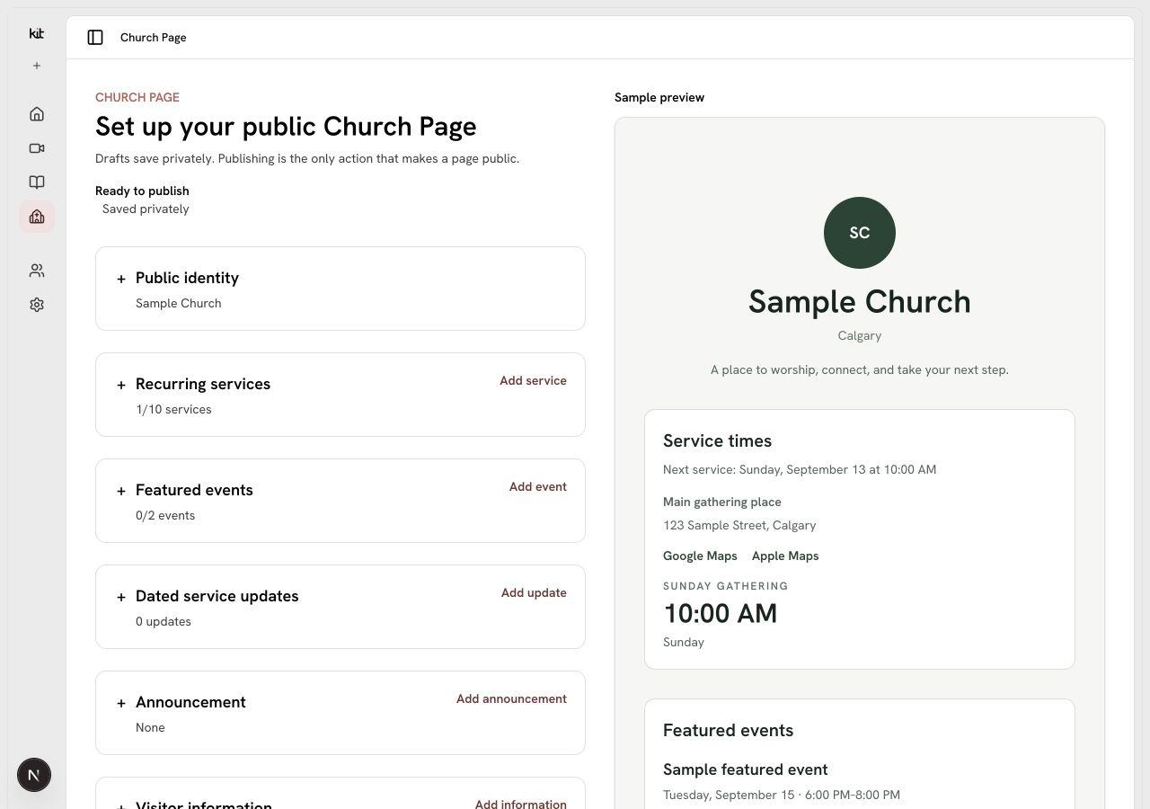This screenshot has height=809, width=1150.
Task: Open the Apple Maps link
Action: point(785,556)
